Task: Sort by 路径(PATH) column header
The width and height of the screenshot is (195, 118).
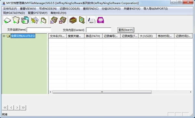Action: [93, 36]
